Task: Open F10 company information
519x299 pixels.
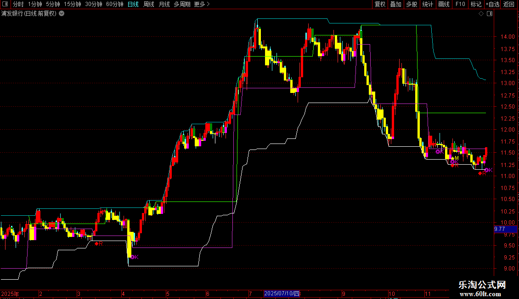Action: tap(460, 4)
